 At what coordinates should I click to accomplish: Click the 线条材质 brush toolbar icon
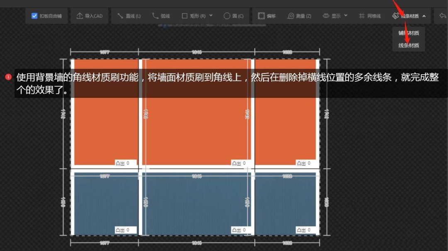coord(395,16)
